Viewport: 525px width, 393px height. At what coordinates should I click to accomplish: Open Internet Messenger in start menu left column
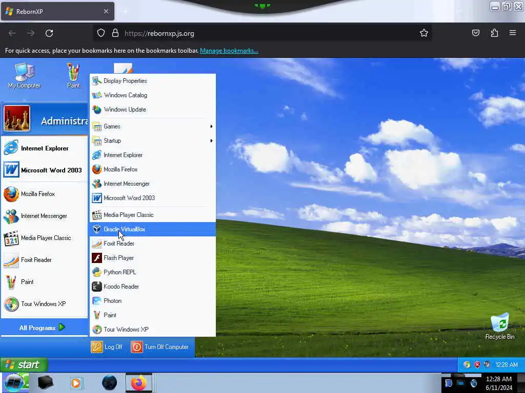tap(44, 216)
